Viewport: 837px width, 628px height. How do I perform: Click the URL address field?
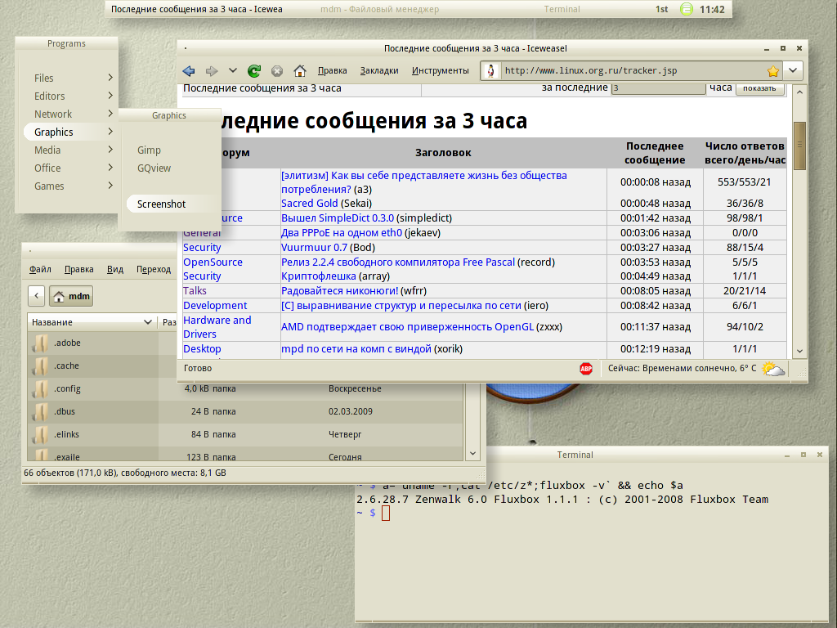[633, 70]
